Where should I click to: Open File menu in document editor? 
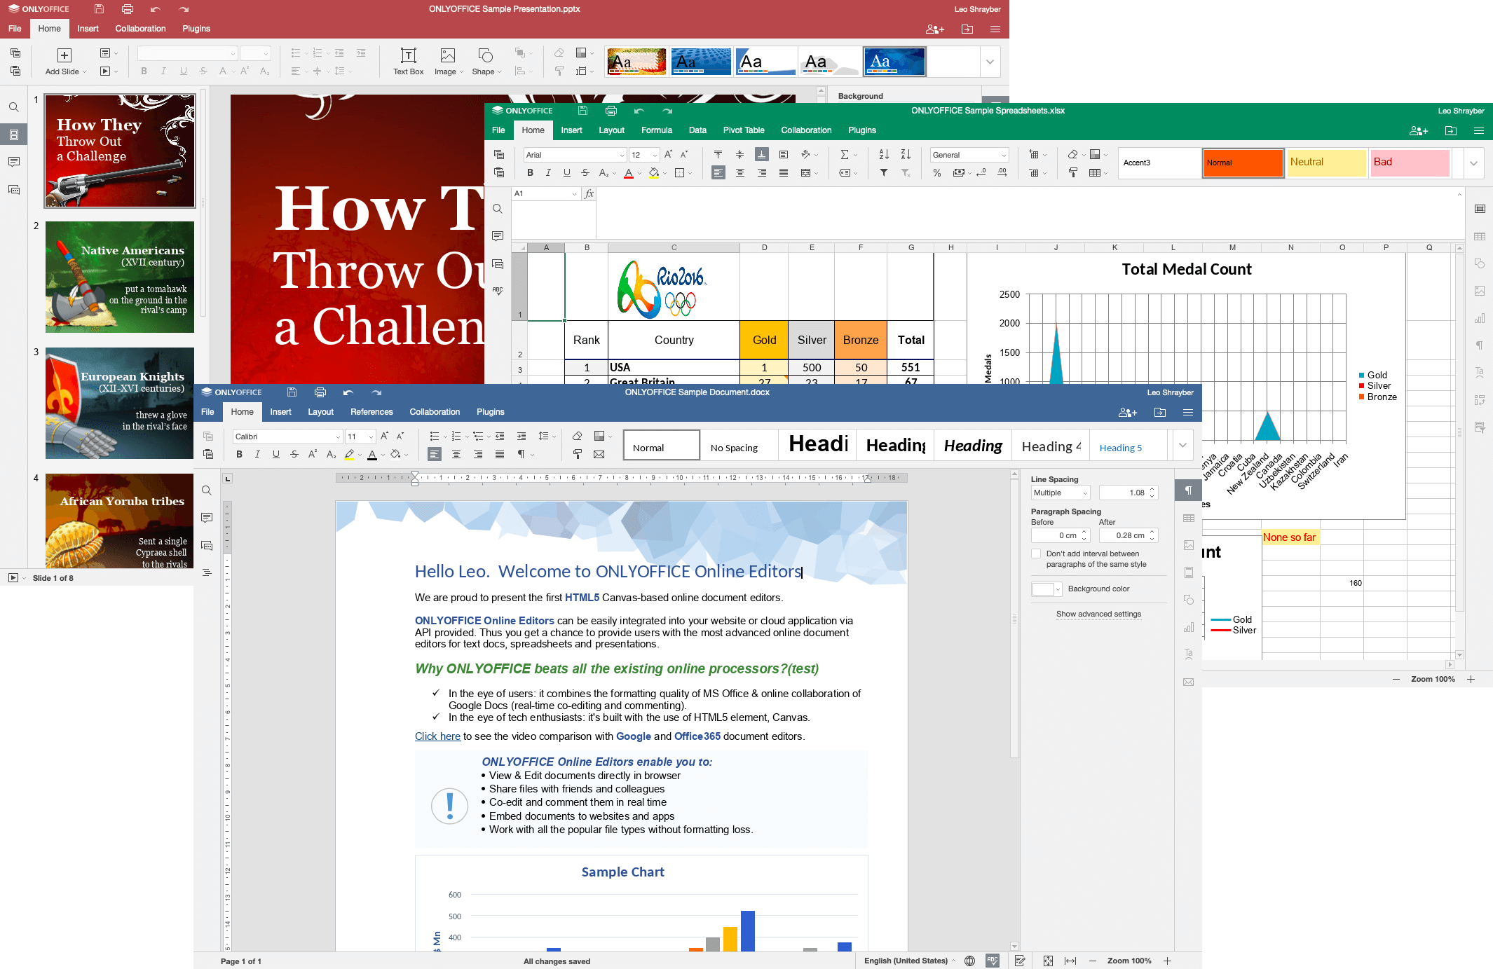pyautogui.click(x=207, y=412)
